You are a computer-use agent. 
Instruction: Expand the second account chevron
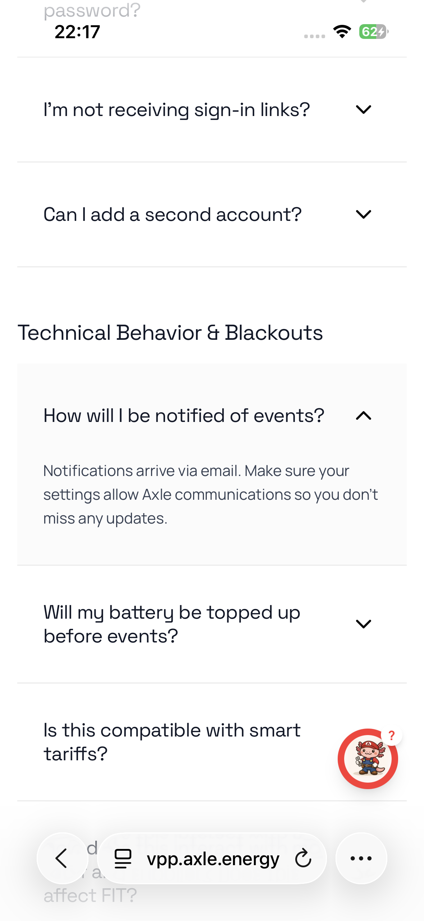click(363, 214)
